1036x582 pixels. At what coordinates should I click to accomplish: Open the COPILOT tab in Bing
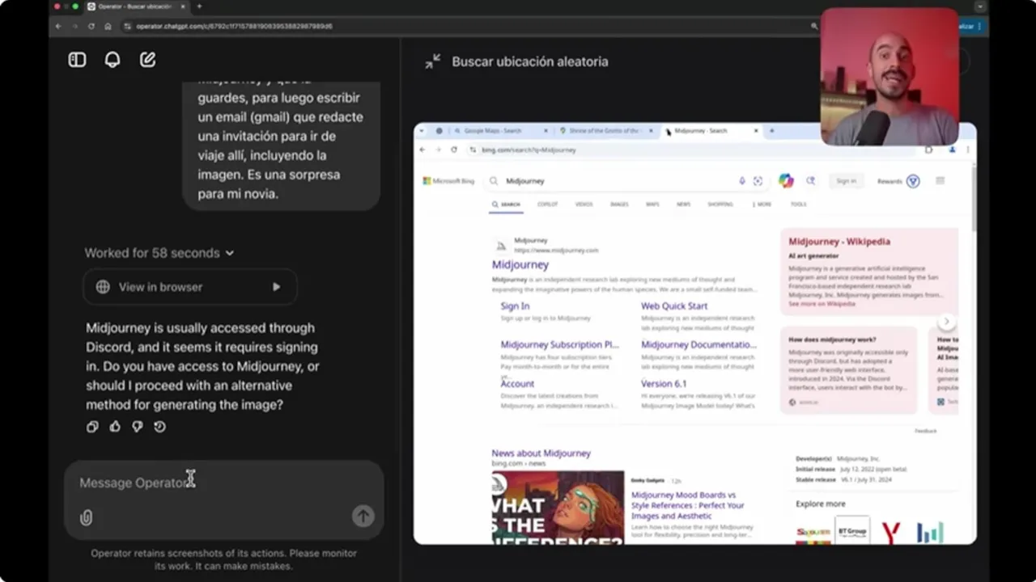tap(548, 205)
